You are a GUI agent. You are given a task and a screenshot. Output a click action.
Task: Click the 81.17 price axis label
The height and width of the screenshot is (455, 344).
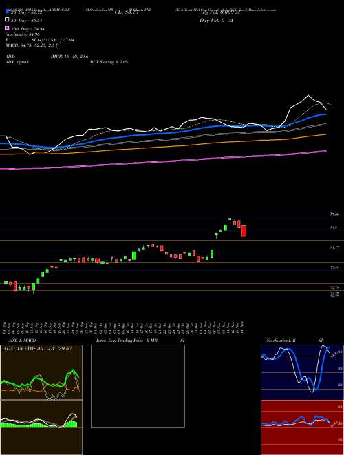pos(335,247)
